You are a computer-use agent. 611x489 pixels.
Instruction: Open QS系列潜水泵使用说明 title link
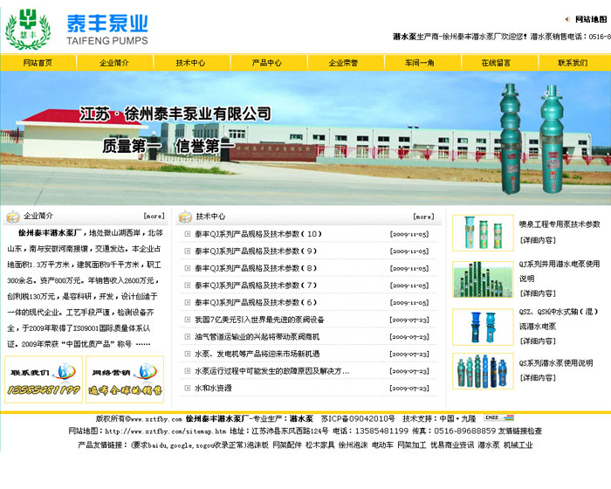click(556, 363)
